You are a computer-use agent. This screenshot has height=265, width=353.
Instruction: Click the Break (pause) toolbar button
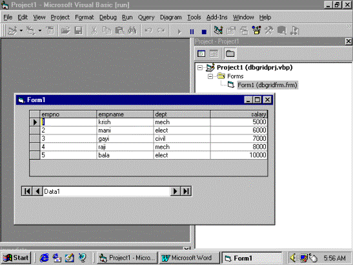[x=192, y=32]
